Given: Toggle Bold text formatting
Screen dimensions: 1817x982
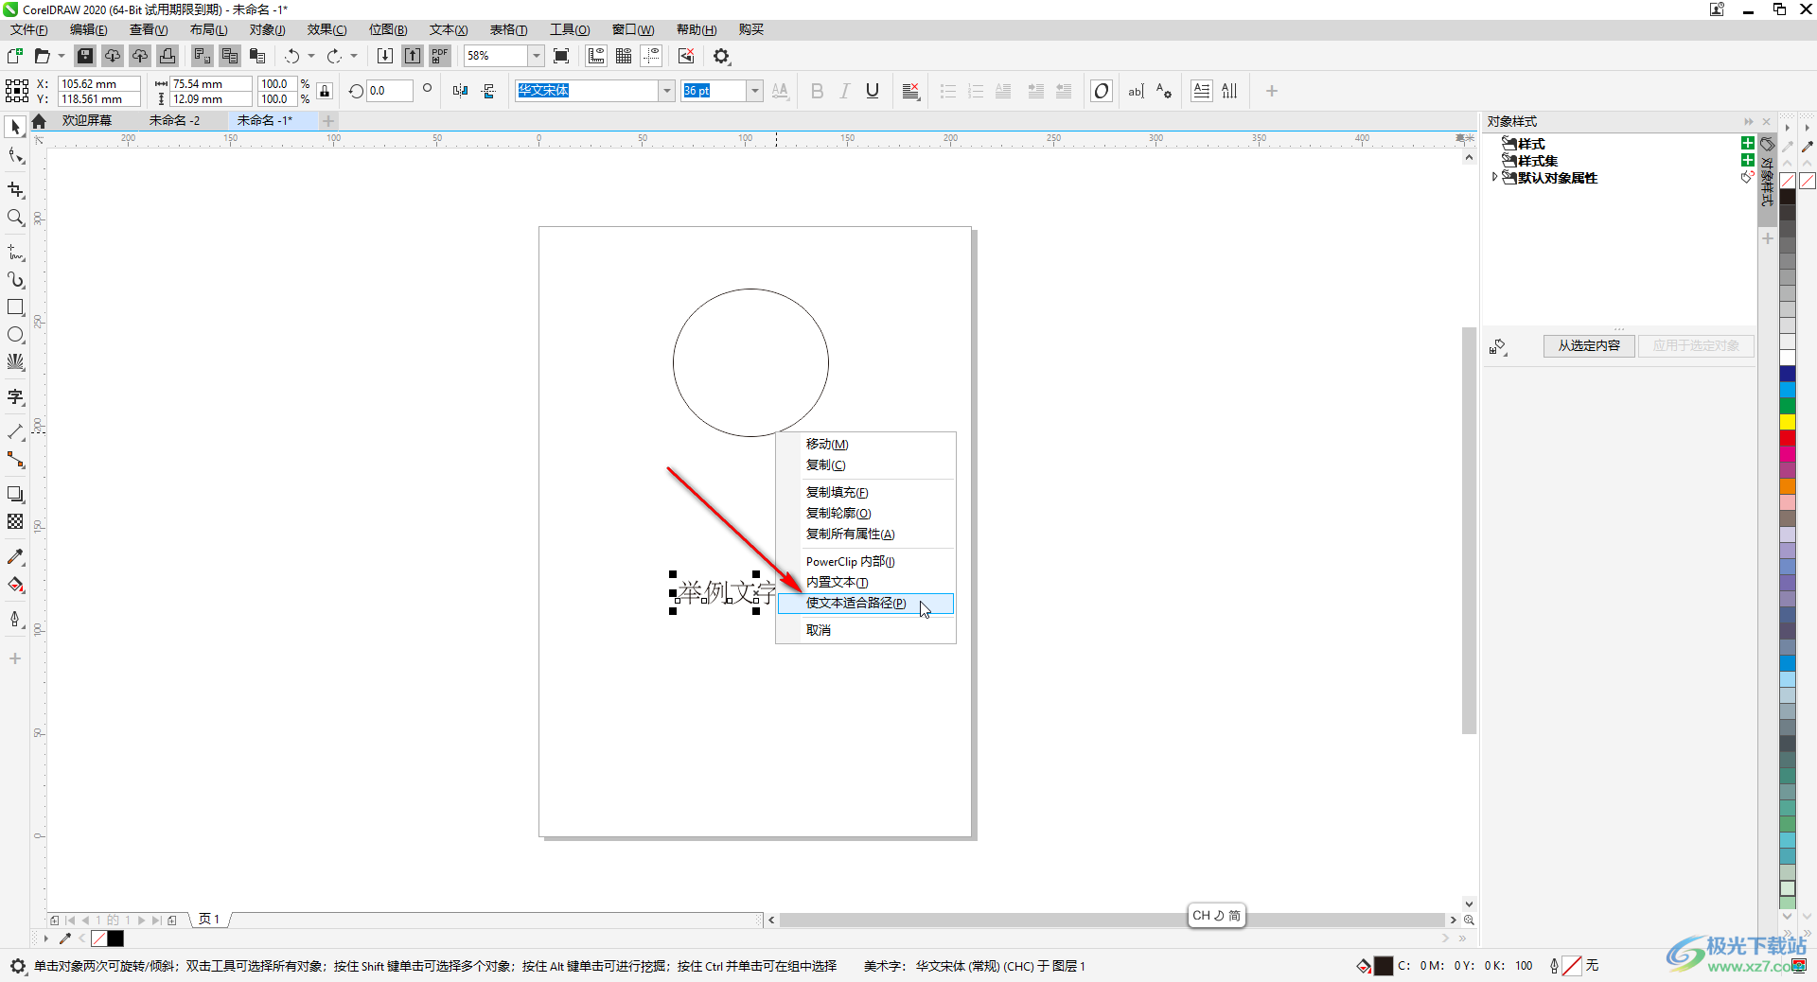Looking at the screenshot, I should pos(818,91).
